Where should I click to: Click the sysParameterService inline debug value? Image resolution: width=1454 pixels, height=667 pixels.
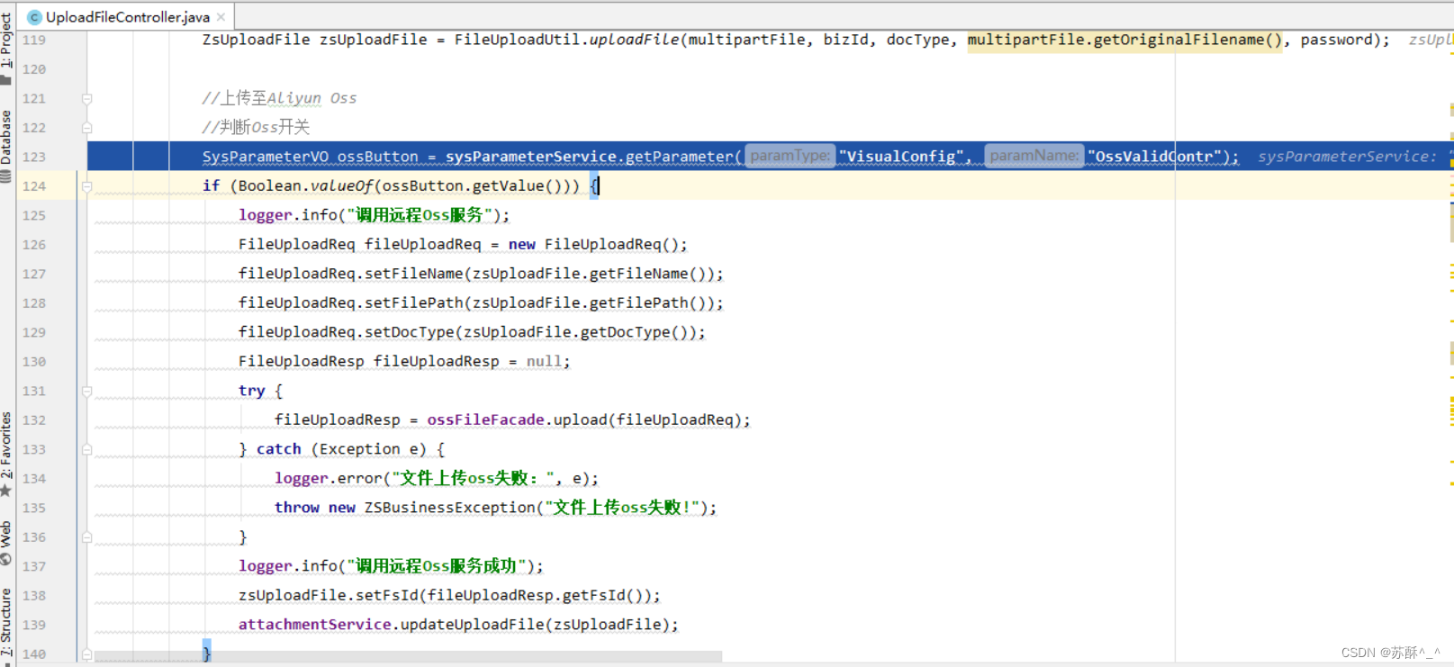pos(1347,157)
